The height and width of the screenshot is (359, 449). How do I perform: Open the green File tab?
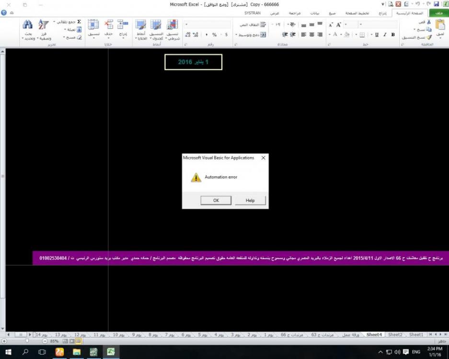[x=438, y=13]
